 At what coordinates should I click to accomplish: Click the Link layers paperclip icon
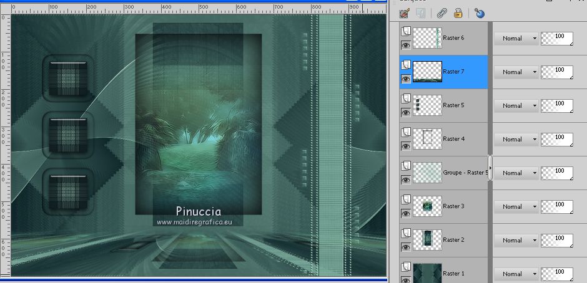[441, 14]
